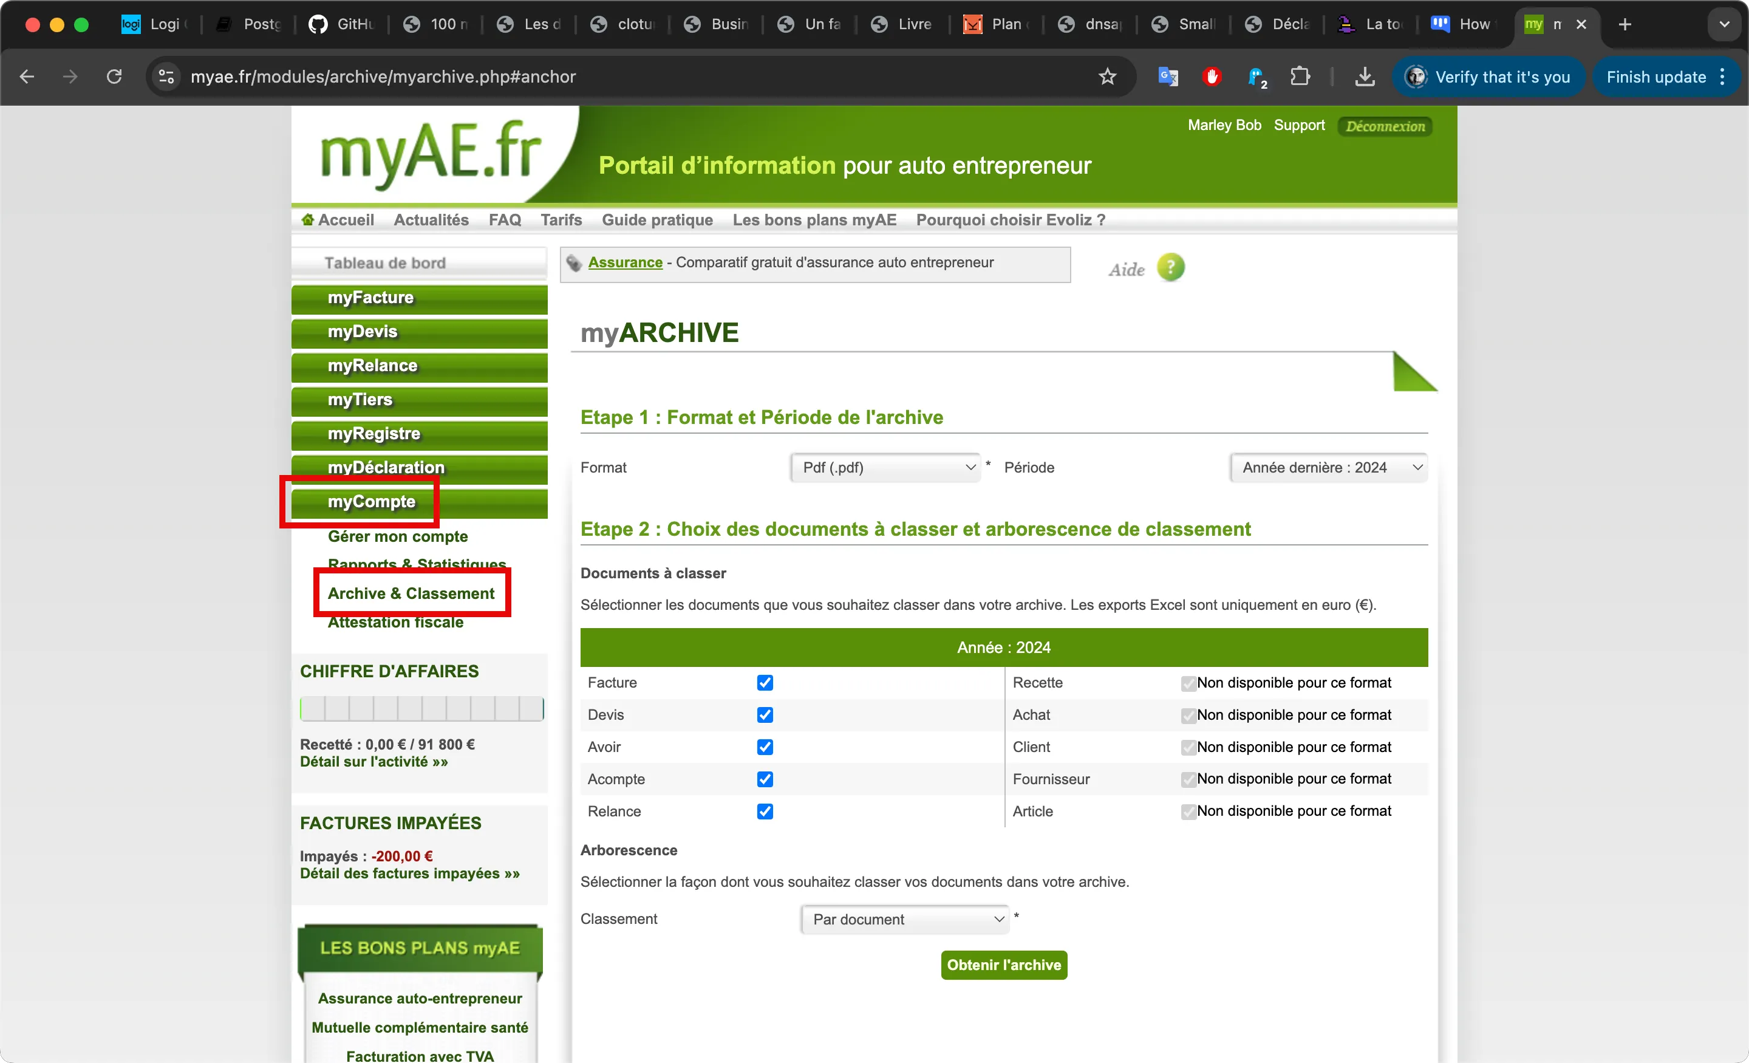This screenshot has width=1749, height=1063.
Task: Click the Déconnexion button
Action: pyautogui.click(x=1385, y=126)
